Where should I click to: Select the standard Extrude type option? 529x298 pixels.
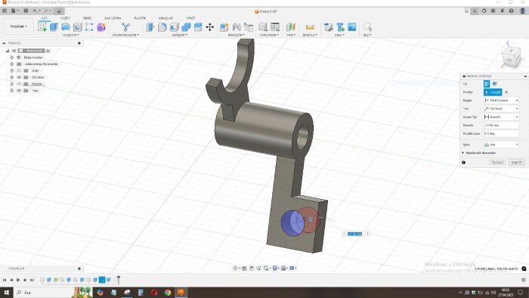point(487,84)
